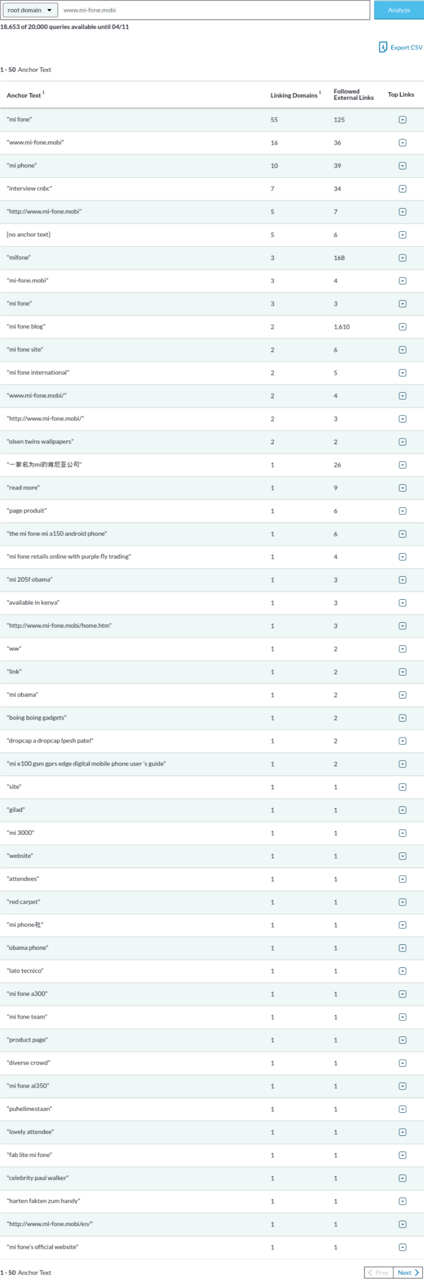Screen dimensions: 424x1285
Task: Show top links for "olsen twins wallpapers"
Action: coord(402,442)
